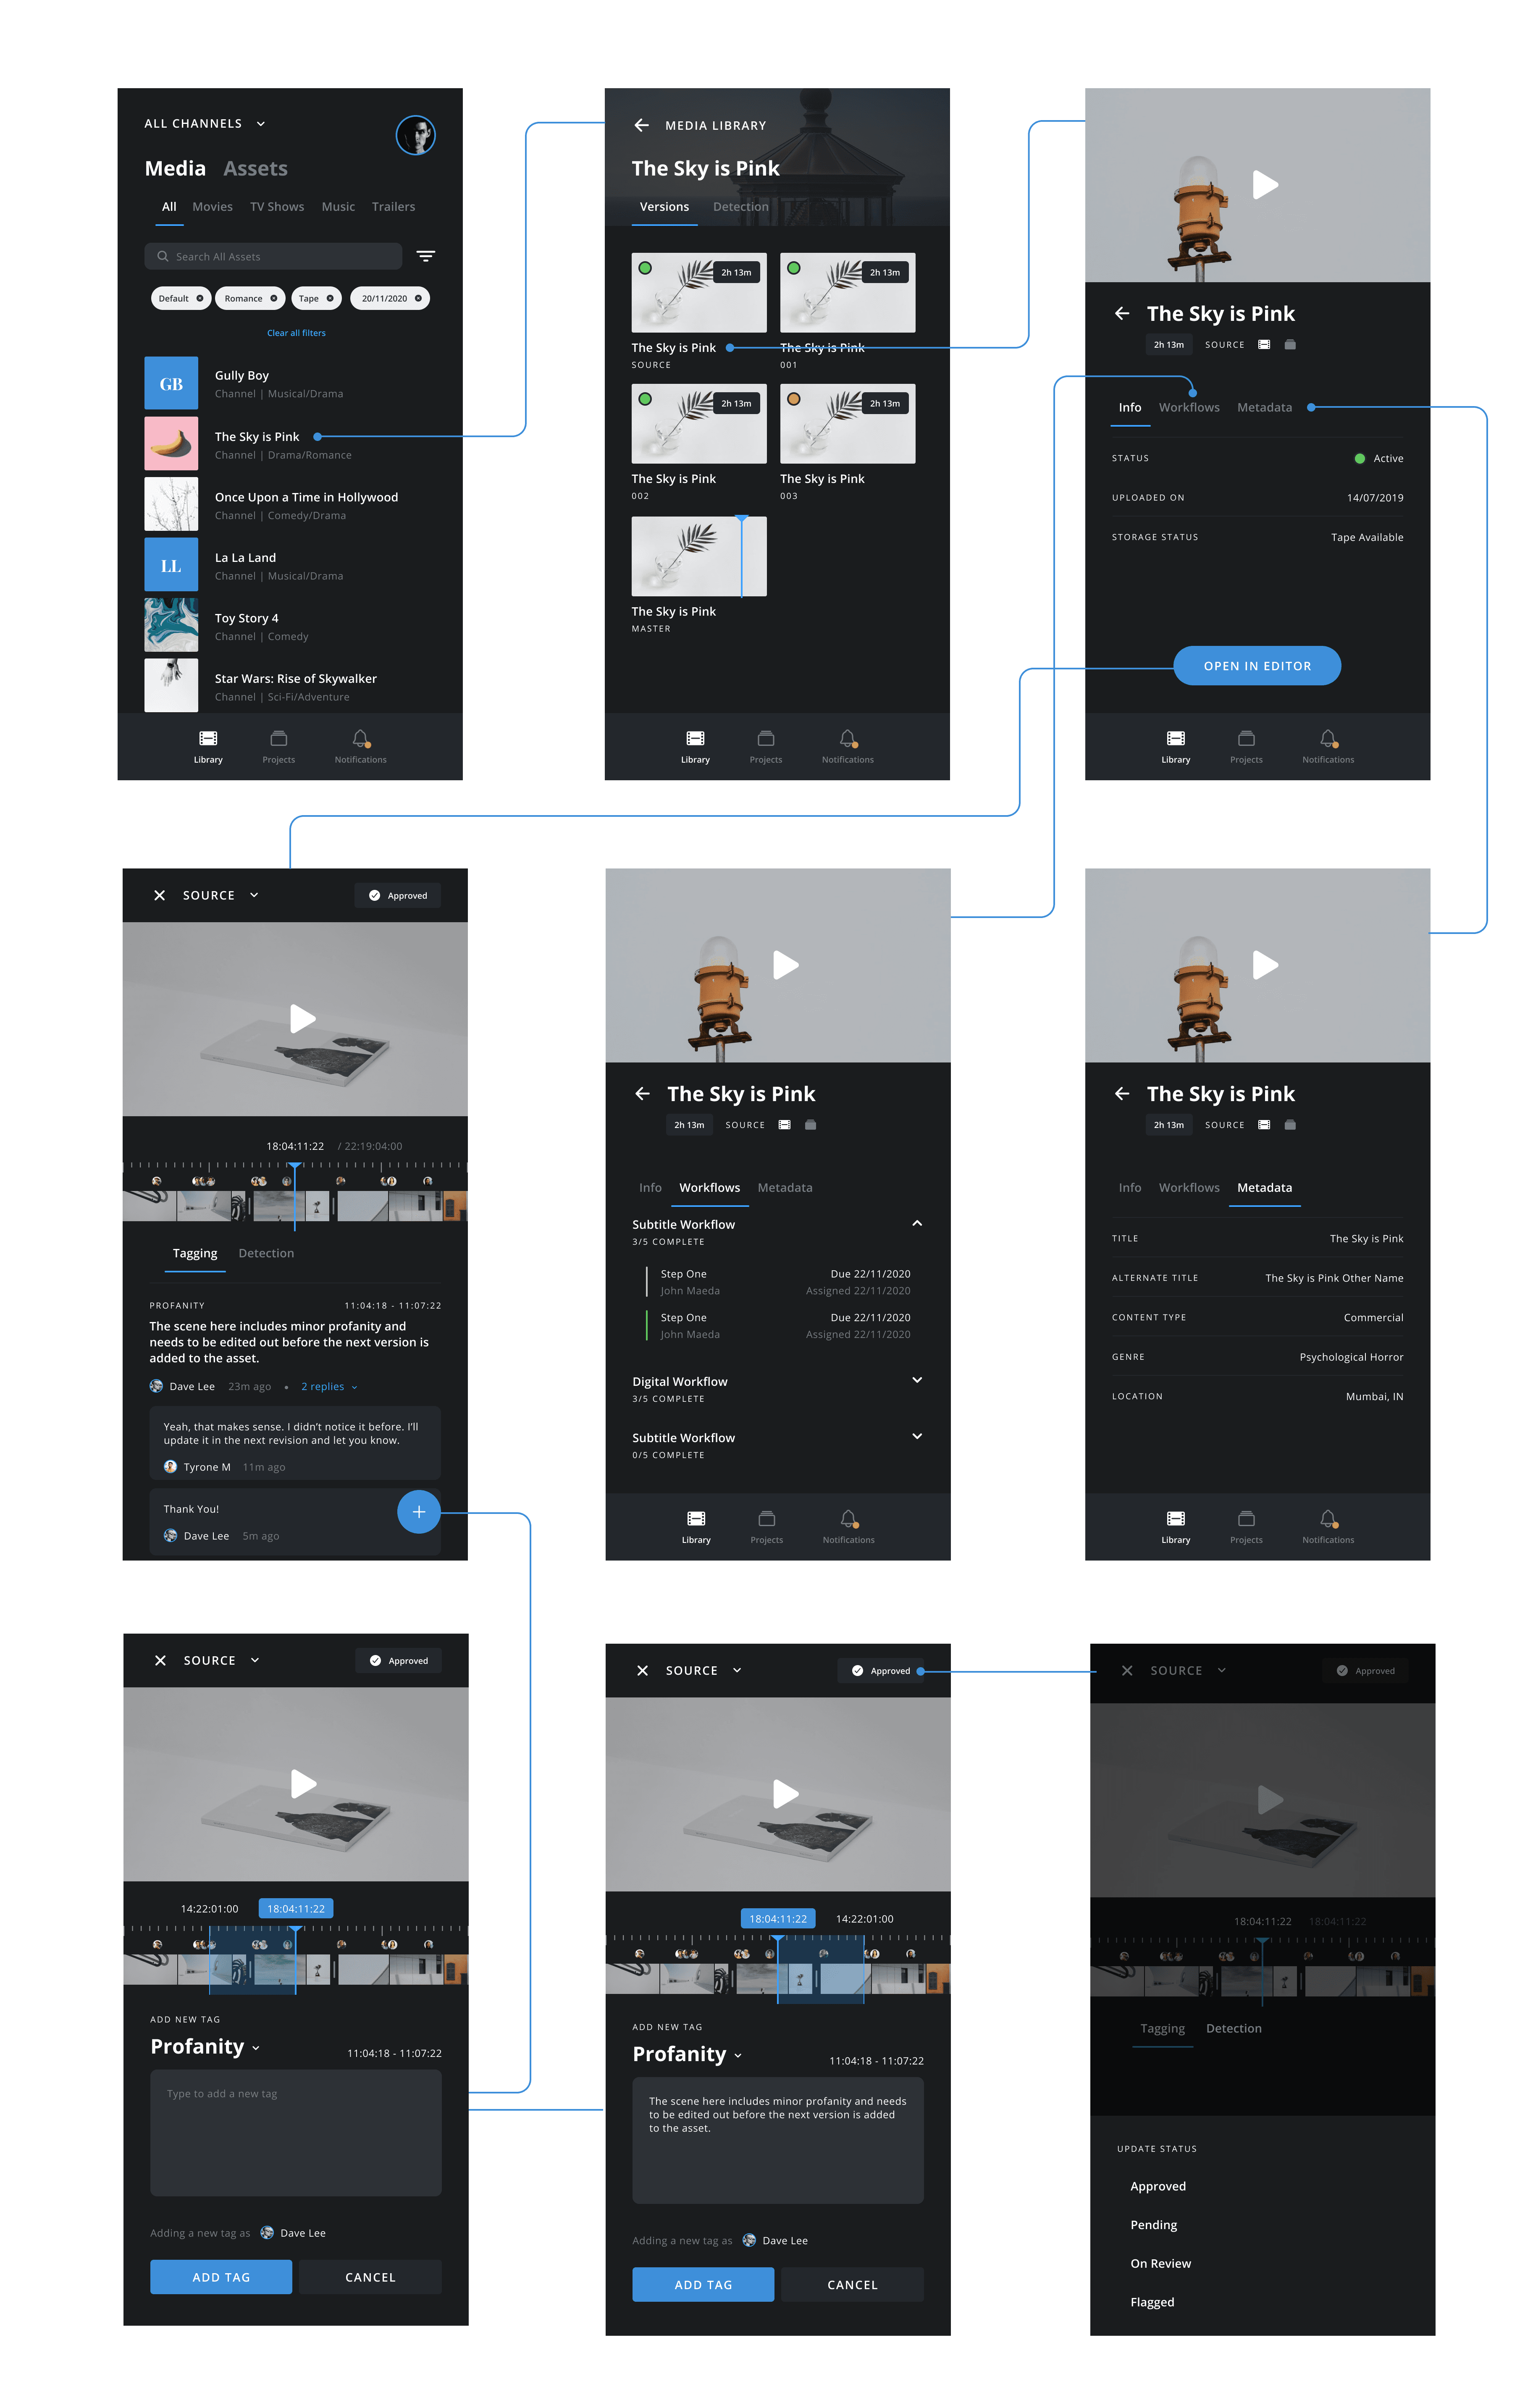Click back arrow on the Alternate Title metadata screen
1533x2408 pixels.
coord(1122,1093)
